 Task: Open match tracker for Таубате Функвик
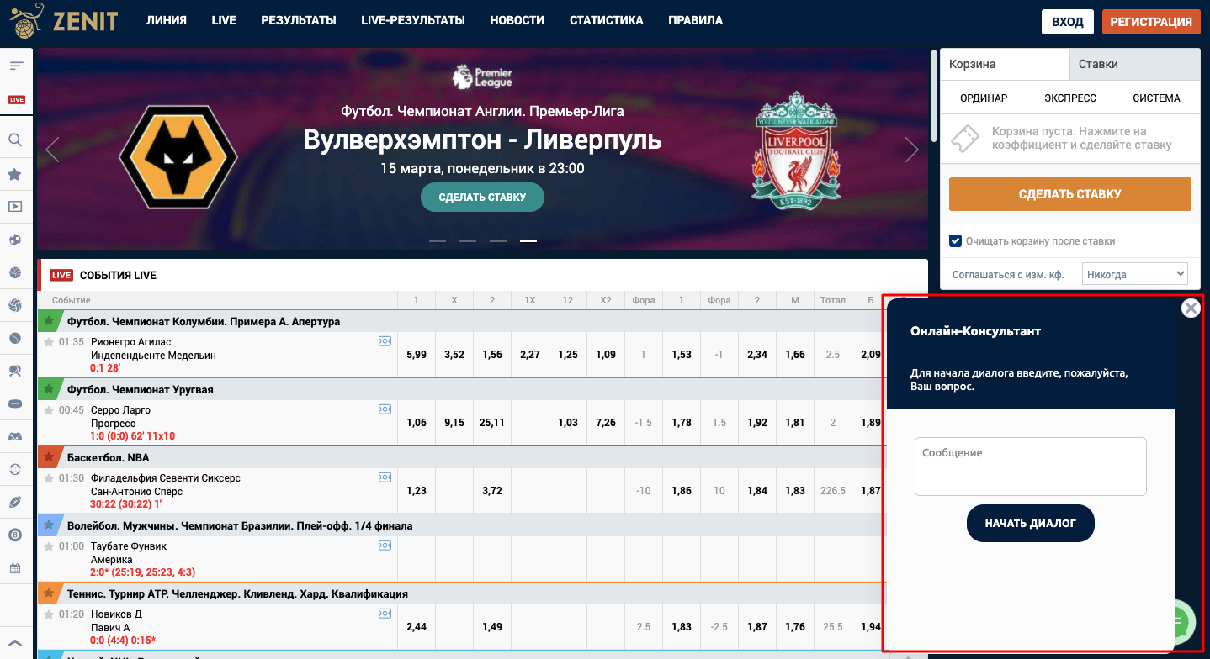(x=385, y=546)
